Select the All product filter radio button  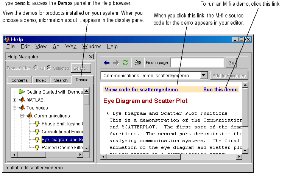click(36, 67)
